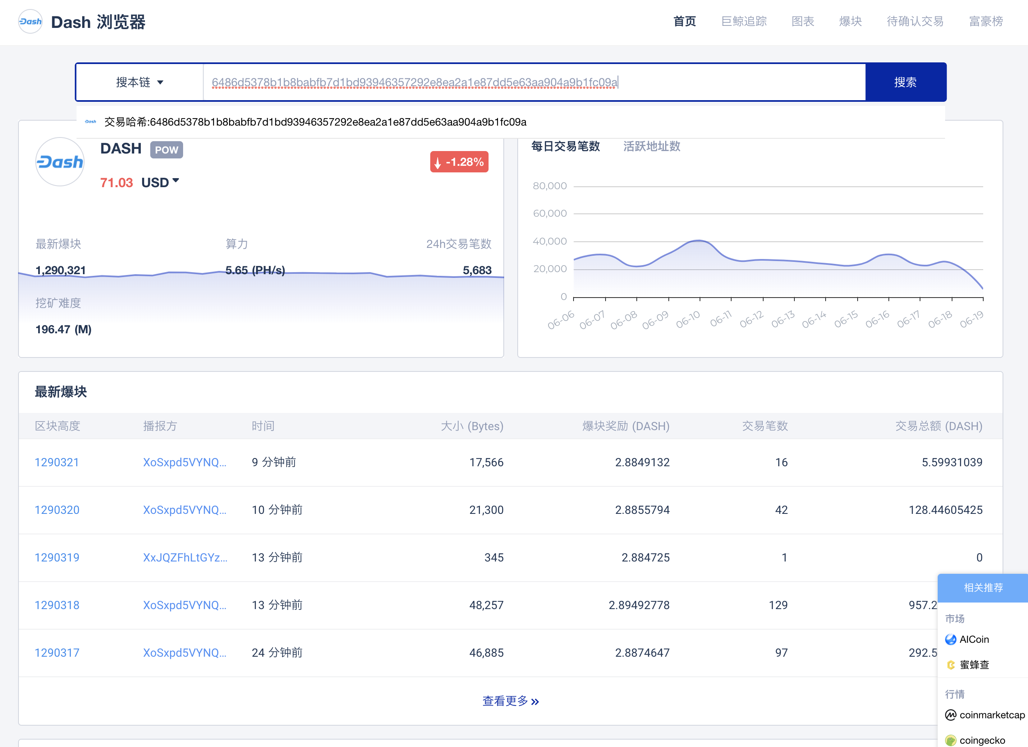Open block 1290317
This screenshot has height=747, width=1028.
(x=57, y=653)
